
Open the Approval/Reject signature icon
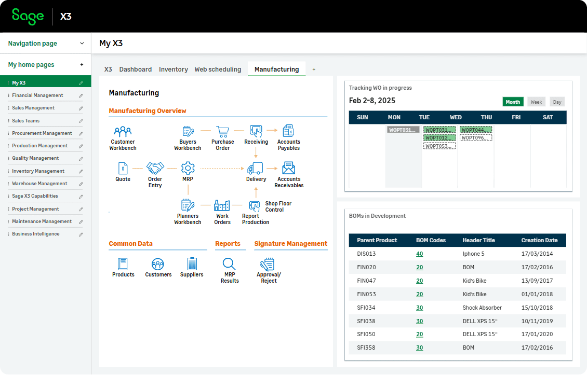268,263
